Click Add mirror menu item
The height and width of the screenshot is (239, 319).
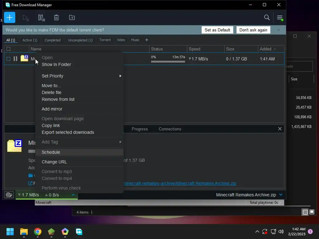52,109
